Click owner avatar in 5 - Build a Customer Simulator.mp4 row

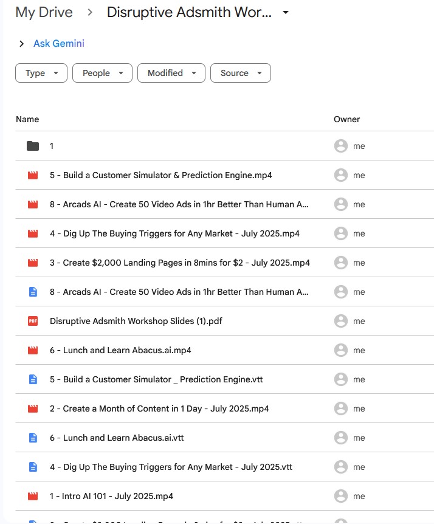(341, 175)
